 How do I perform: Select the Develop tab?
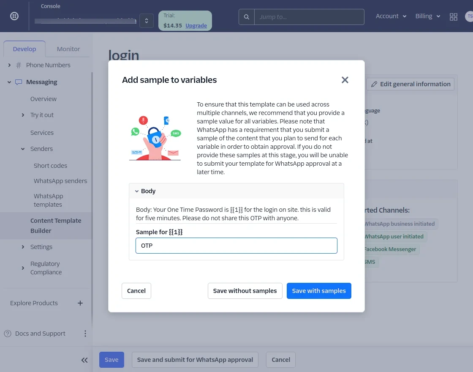click(x=24, y=49)
